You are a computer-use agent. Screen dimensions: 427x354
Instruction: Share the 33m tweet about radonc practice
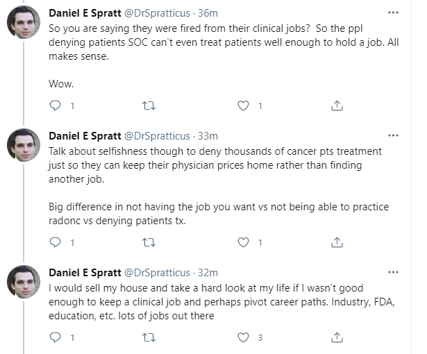click(x=337, y=242)
